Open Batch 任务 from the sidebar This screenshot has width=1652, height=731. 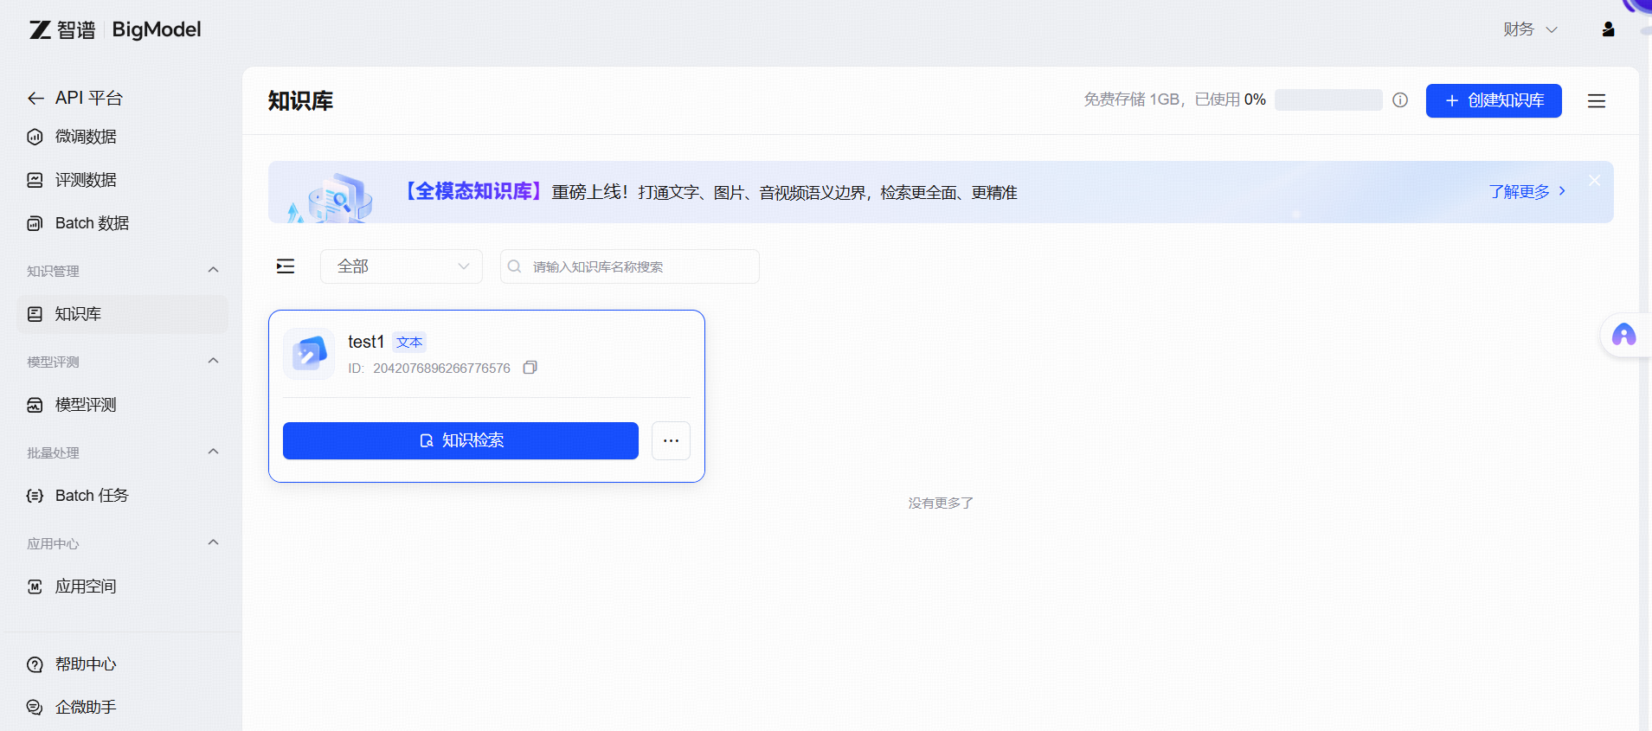click(x=91, y=496)
